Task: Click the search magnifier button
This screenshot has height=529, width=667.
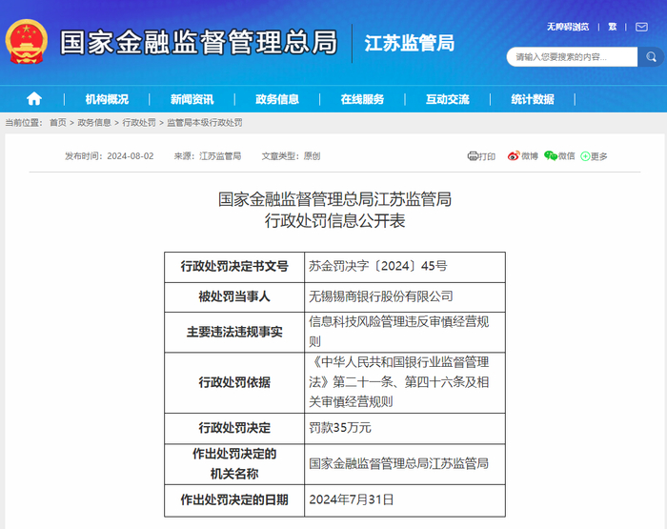Action: (x=651, y=56)
